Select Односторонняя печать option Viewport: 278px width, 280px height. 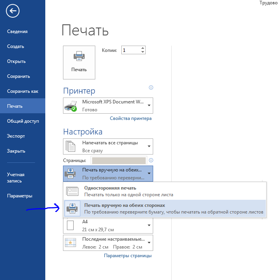165,191
